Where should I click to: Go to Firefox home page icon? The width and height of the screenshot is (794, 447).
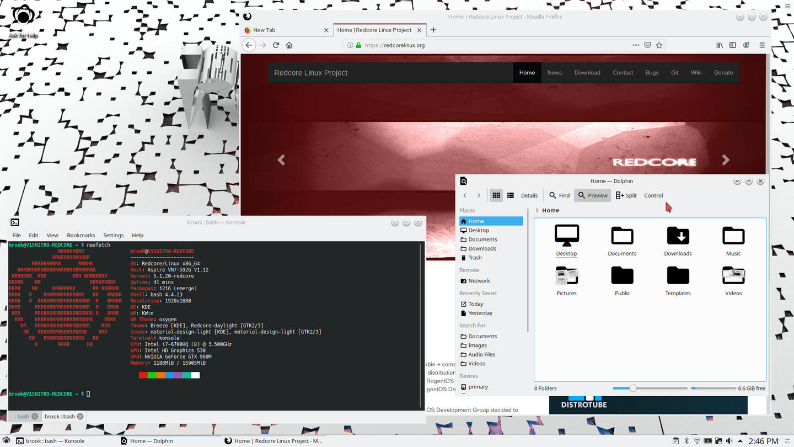tap(289, 45)
